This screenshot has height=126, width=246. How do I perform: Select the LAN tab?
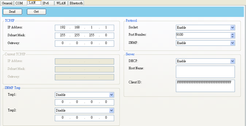point(34,3)
